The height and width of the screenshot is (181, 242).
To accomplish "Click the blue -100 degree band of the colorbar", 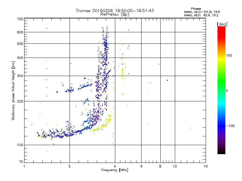I will click(221, 126).
